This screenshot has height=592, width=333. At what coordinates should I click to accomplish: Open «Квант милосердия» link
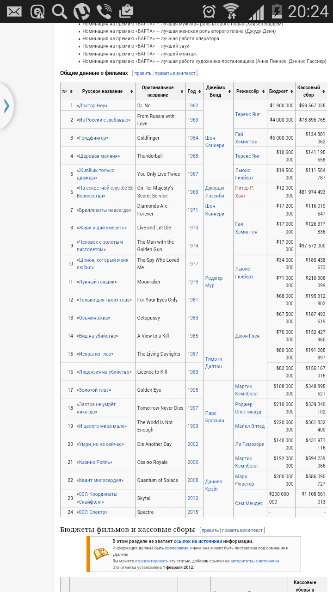[99, 481]
